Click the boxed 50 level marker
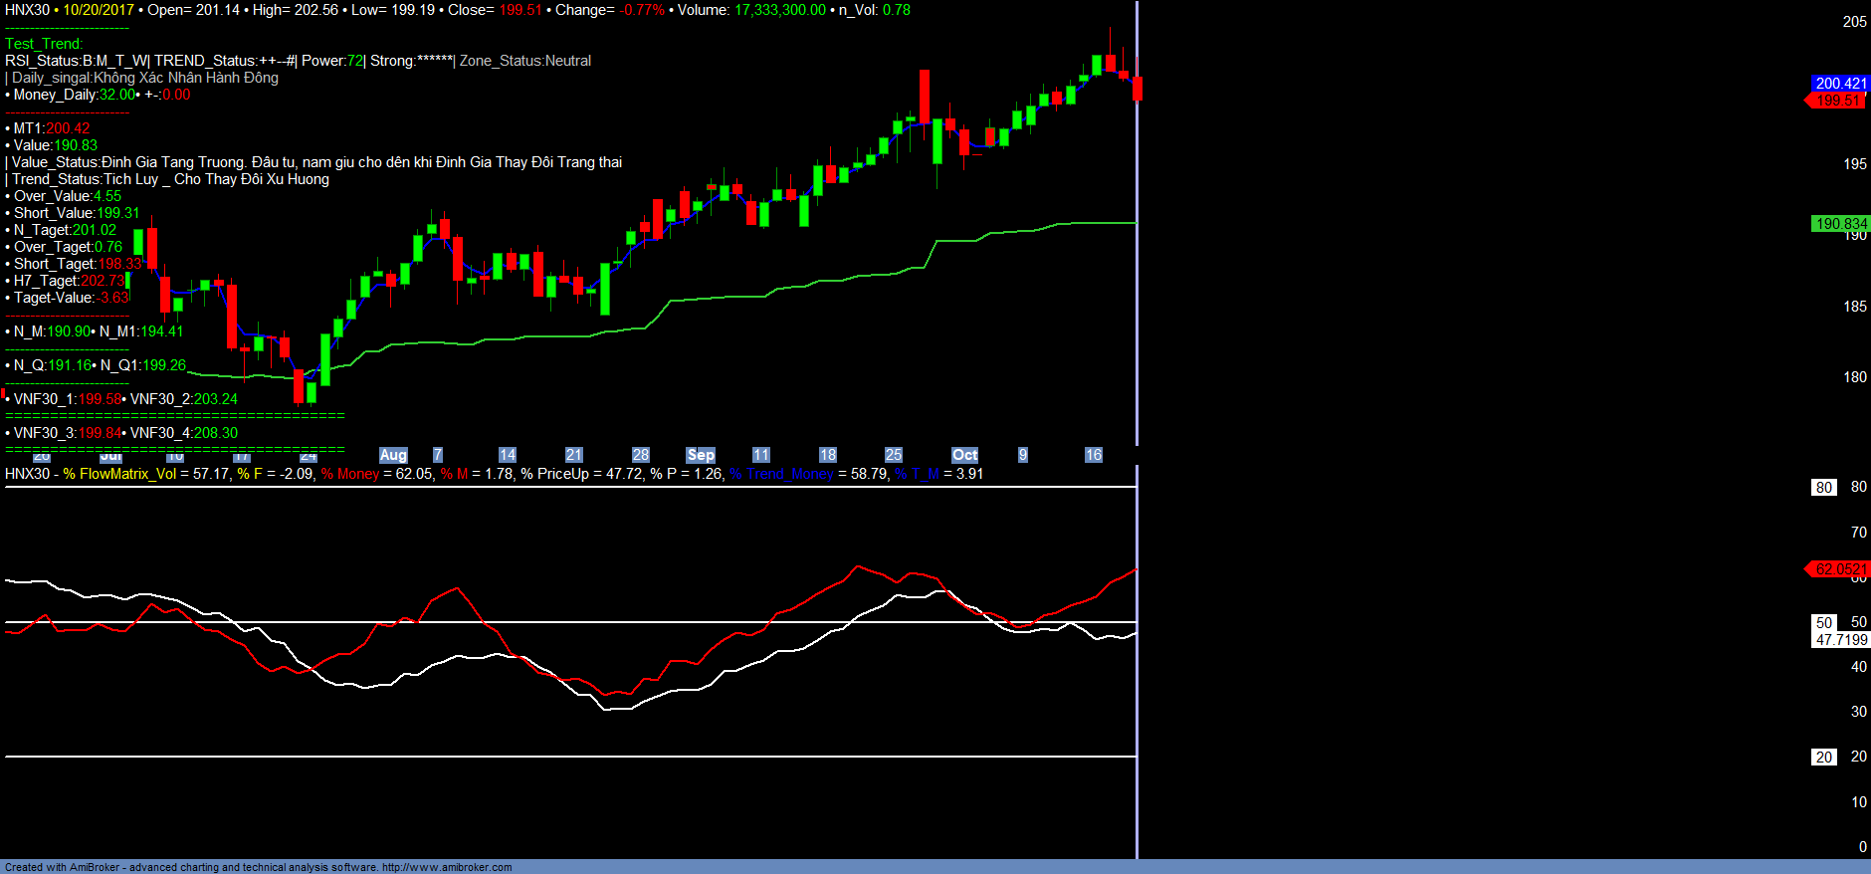The width and height of the screenshot is (1871, 874). tap(1823, 623)
